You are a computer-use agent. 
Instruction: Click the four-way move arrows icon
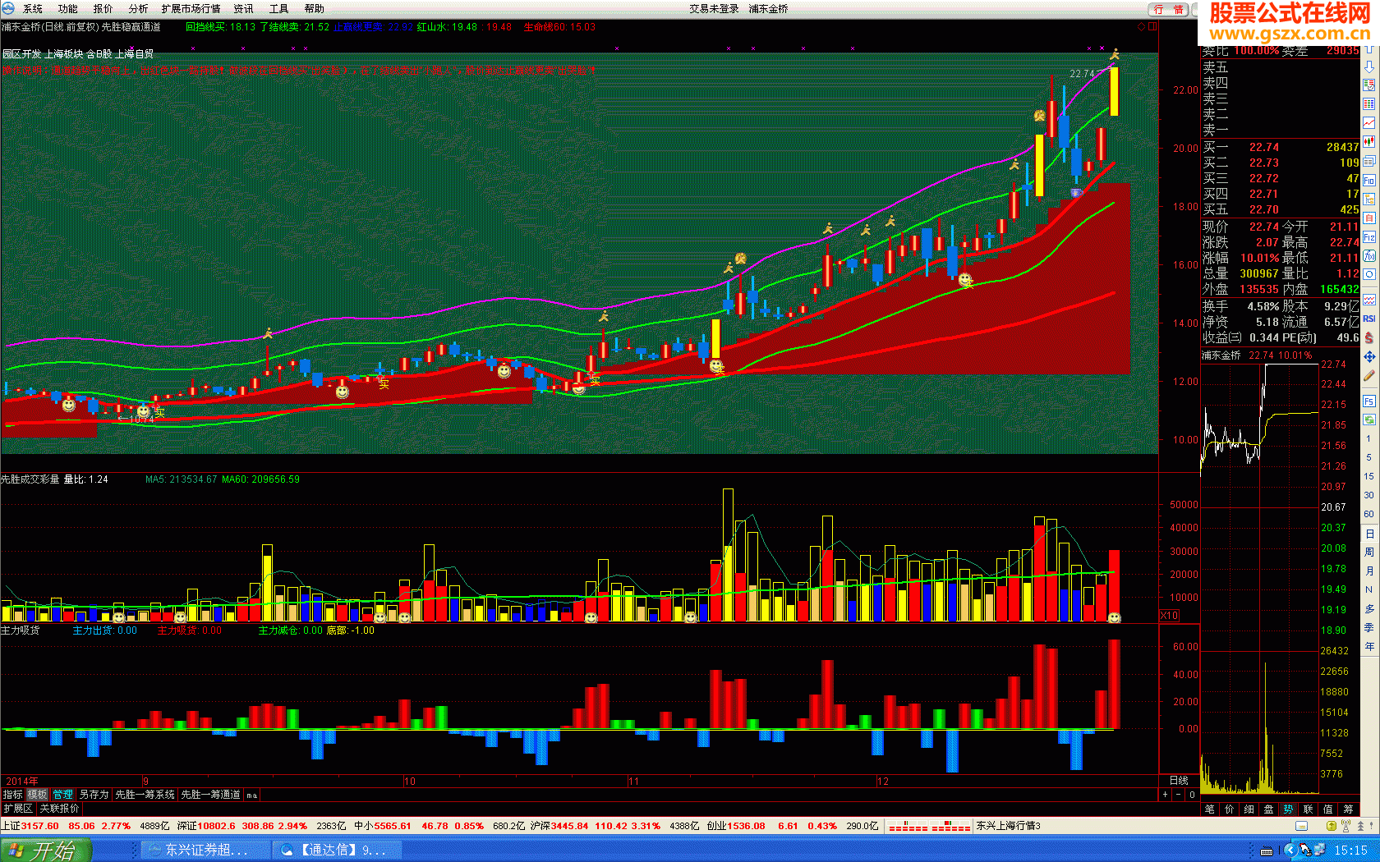[1369, 357]
